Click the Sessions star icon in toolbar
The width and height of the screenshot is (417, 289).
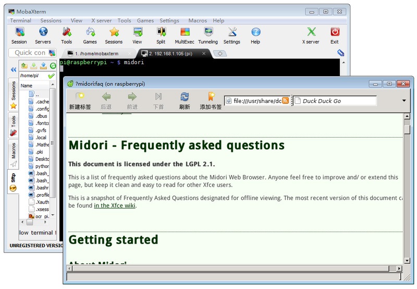(114, 35)
